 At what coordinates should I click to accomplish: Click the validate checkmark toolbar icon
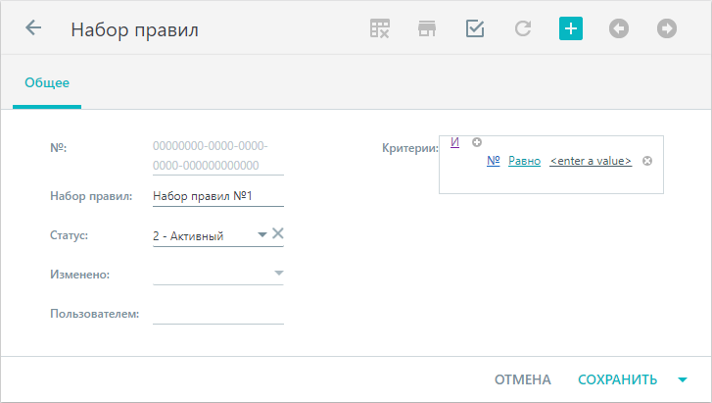(x=475, y=28)
